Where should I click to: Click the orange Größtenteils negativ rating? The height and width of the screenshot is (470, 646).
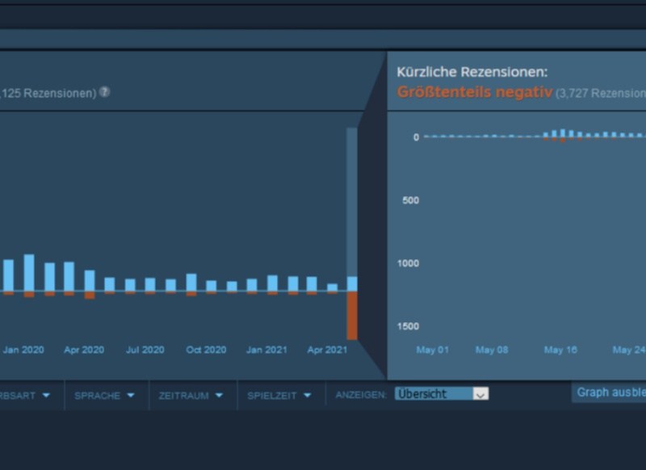tap(474, 92)
